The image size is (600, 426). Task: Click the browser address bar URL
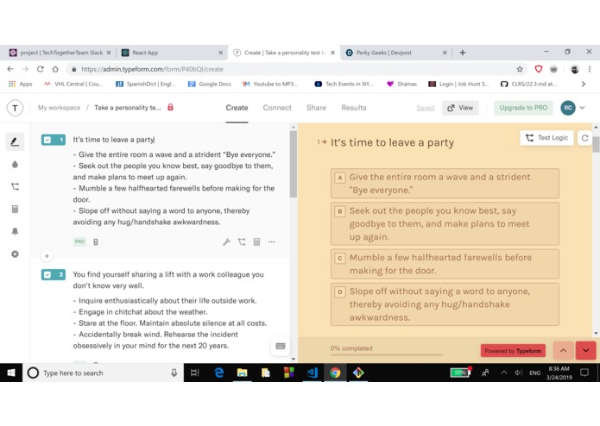tap(152, 69)
